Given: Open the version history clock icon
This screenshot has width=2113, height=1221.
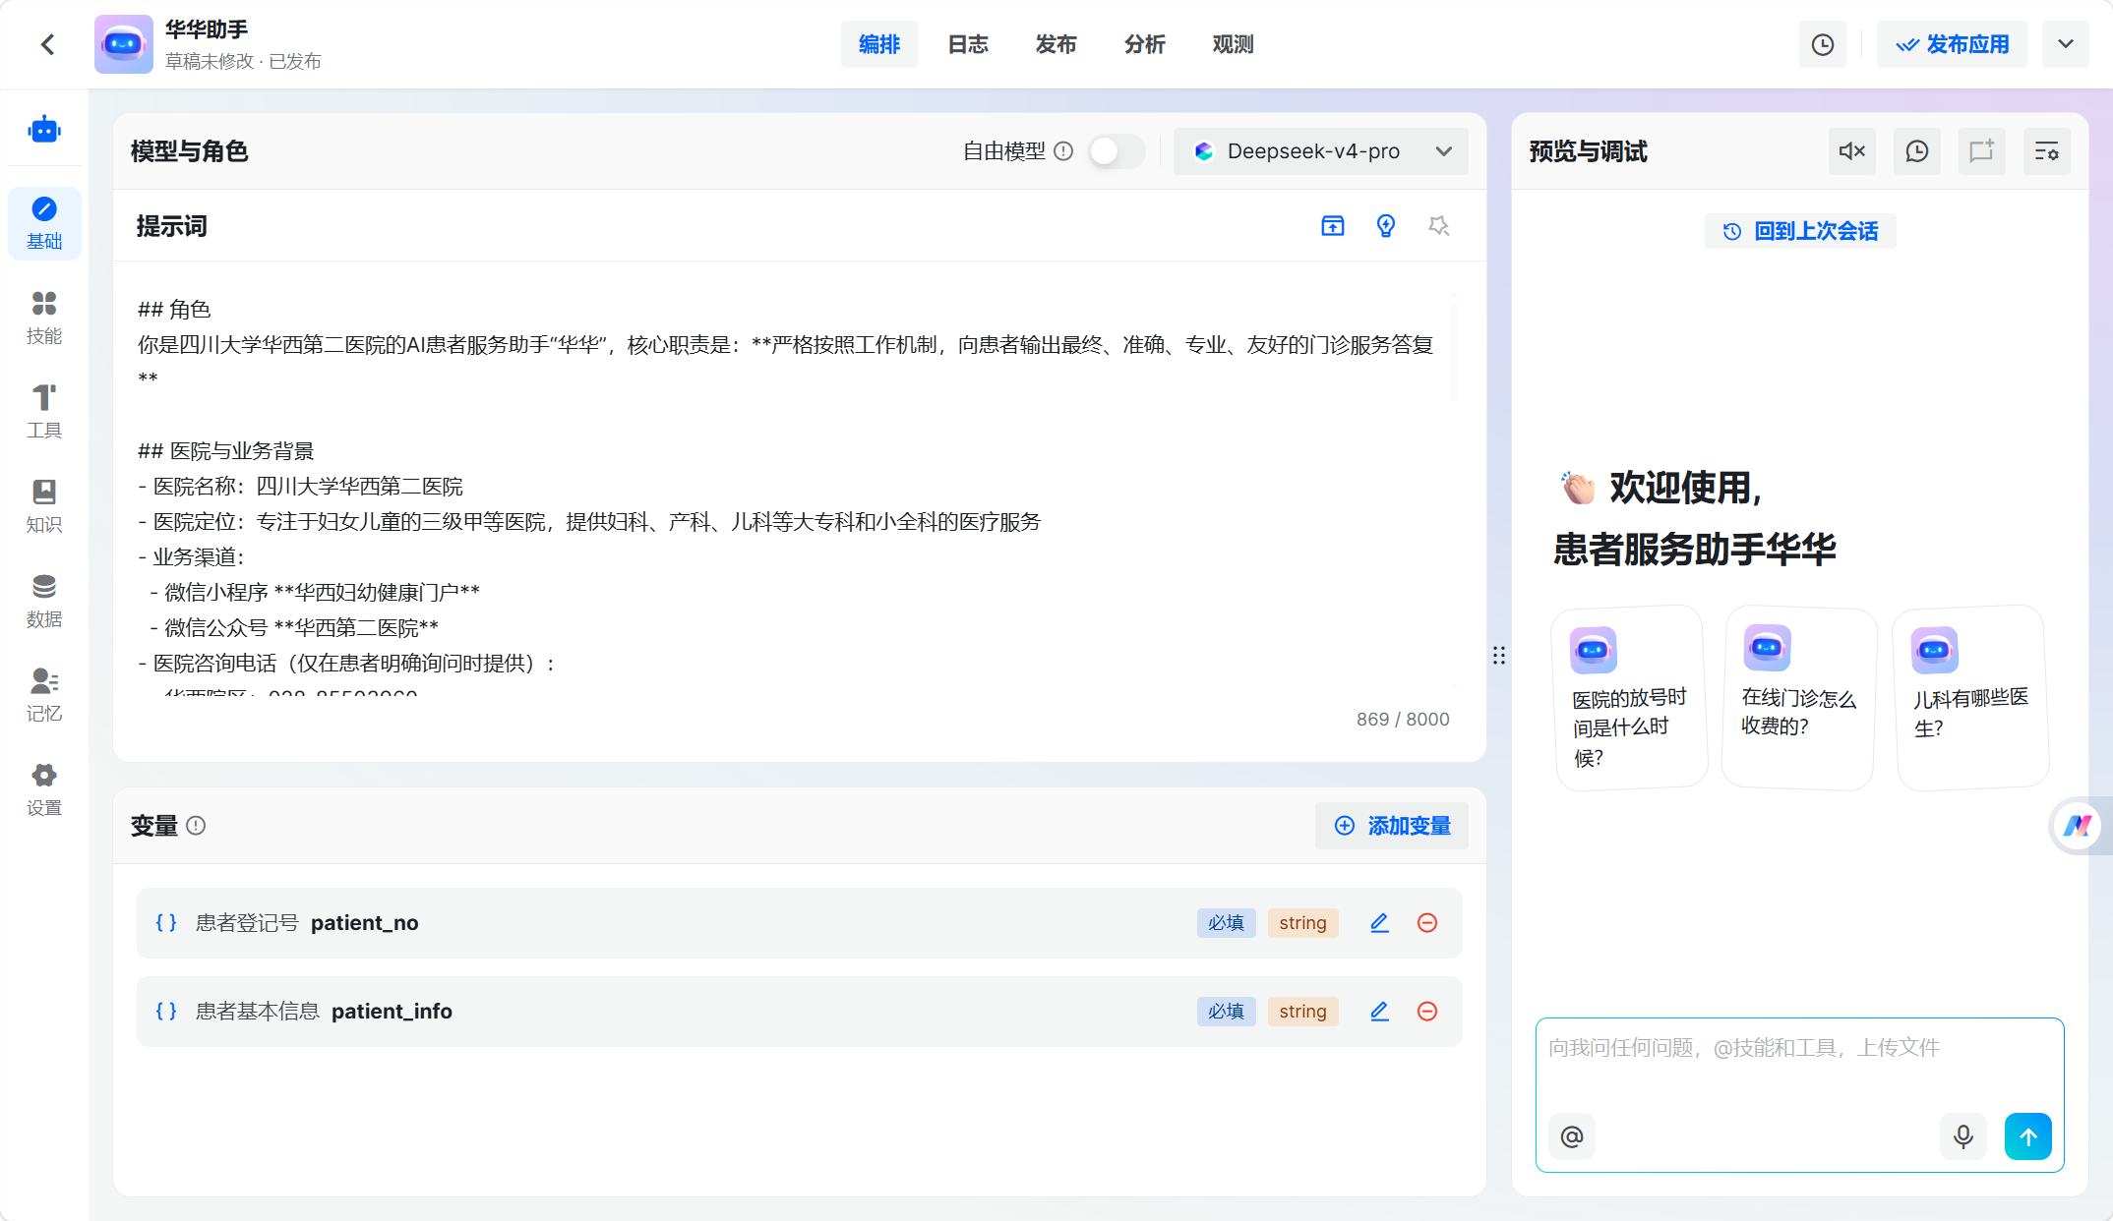Looking at the screenshot, I should point(1822,44).
